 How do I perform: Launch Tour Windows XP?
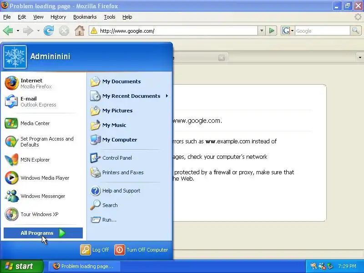click(43, 214)
